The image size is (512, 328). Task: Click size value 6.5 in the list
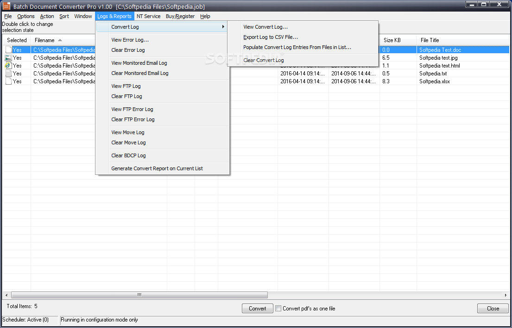click(386, 58)
